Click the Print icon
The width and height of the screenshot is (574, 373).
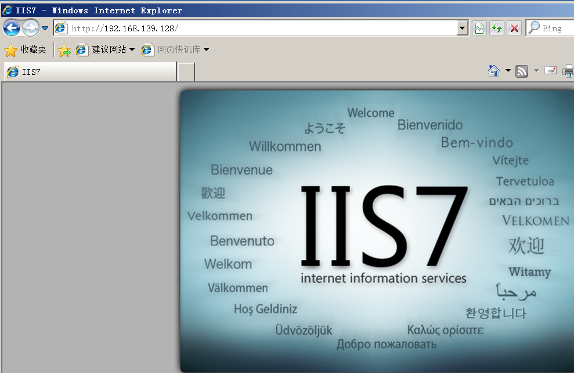click(568, 71)
